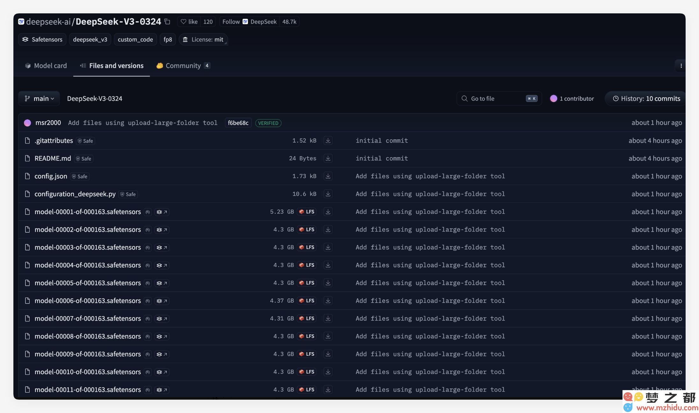The height and width of the screenshot is (413, 699).
Task: Open the .gitattributes initial commit message
Action: pos(382,141)
